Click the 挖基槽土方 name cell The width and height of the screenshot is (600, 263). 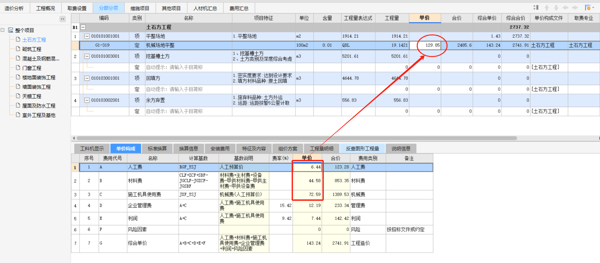[x=188, y=56]
